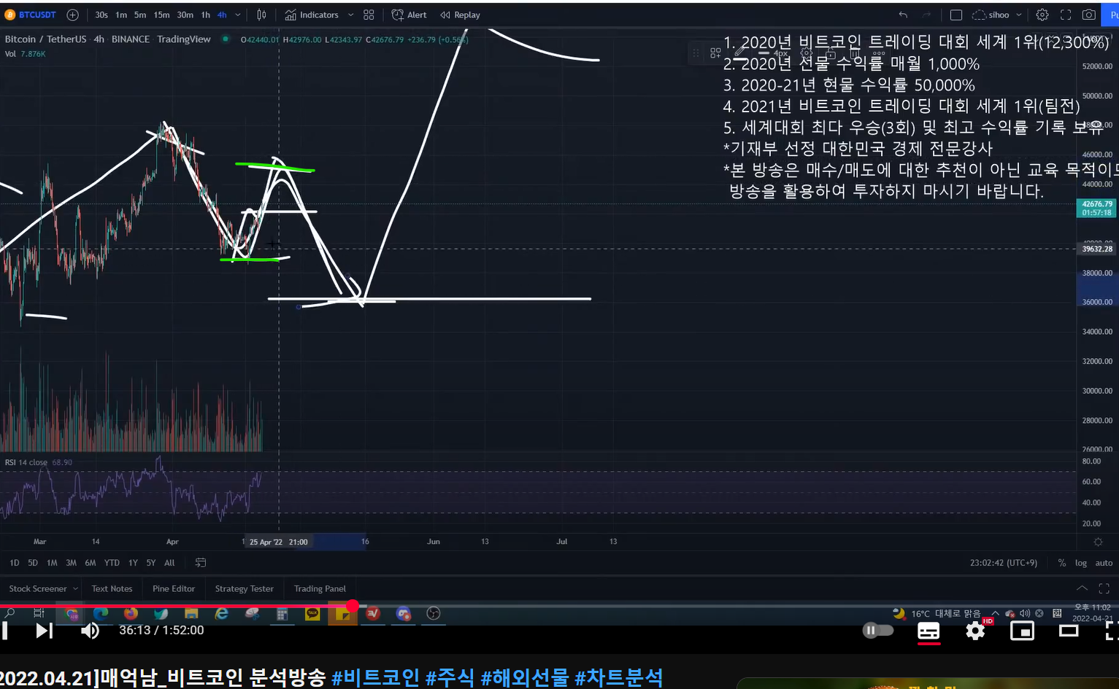The height and width of the screenshot is (689, 1119).
Task: Click the #차트분석 hashtag link
Action: pyautogui.click(x=619, y=677)
